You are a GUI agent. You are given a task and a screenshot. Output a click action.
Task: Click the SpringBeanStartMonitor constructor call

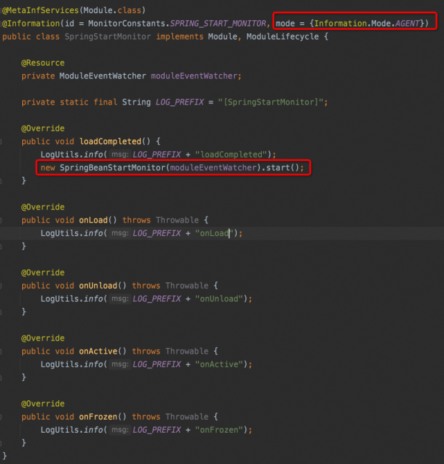114,168
